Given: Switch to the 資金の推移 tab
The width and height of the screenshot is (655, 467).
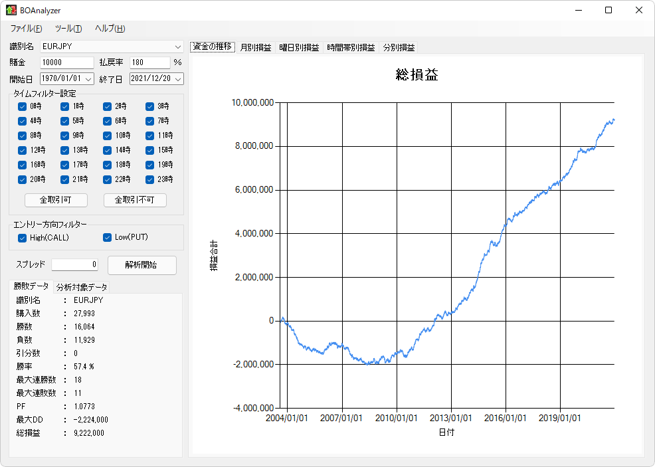Looking at the screenshot, I should point(213,47).
